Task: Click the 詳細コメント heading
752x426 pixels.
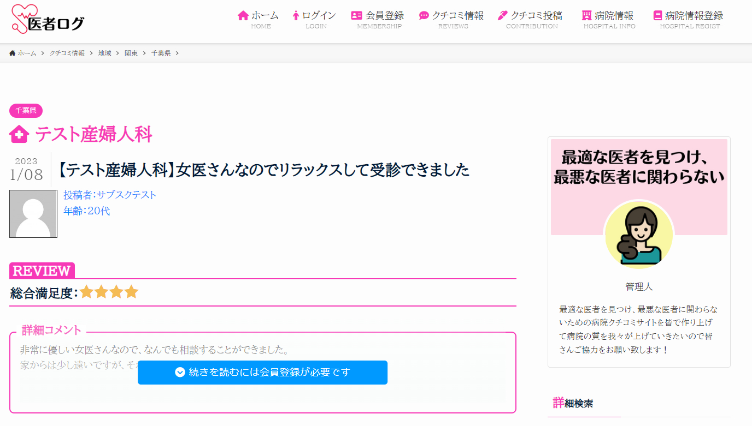Action: pyautogui.click(x=51, y=330)
